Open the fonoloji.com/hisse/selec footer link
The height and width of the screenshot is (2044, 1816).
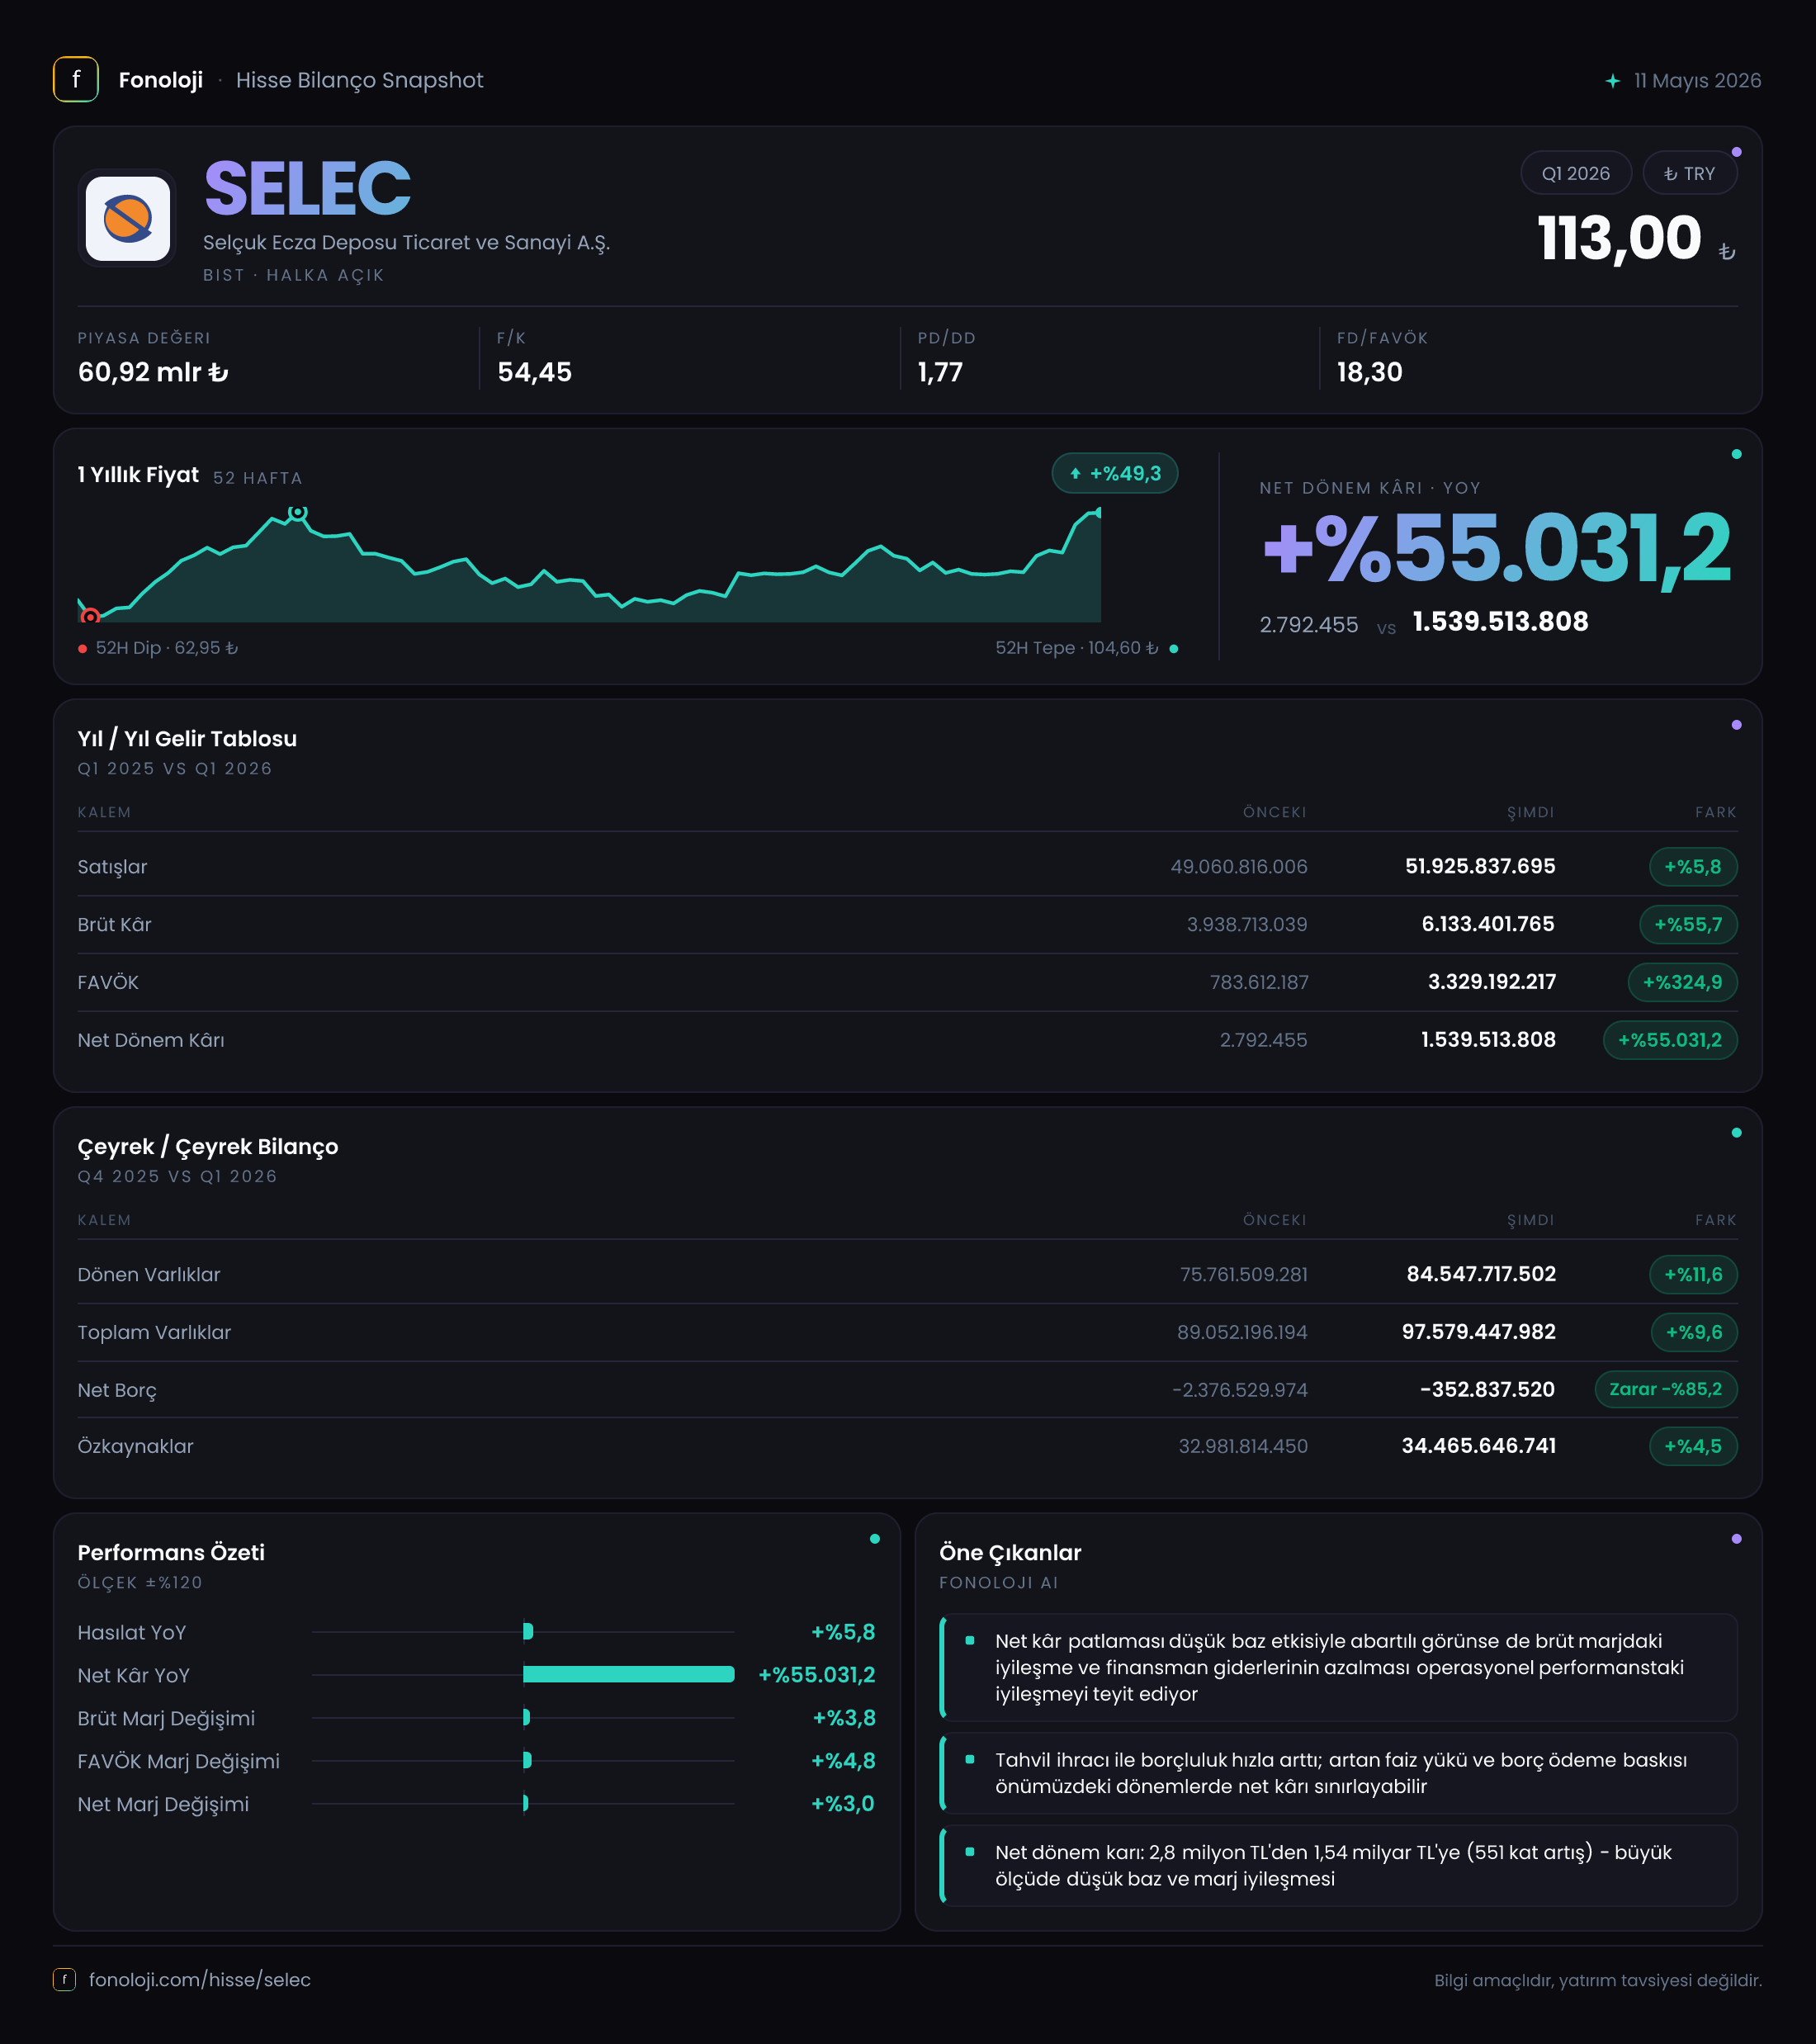click(200, 1980)
